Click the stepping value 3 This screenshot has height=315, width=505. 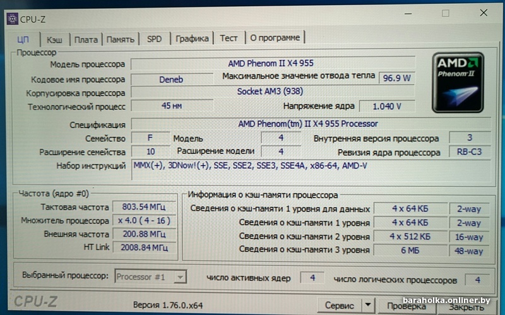point(470,138)
